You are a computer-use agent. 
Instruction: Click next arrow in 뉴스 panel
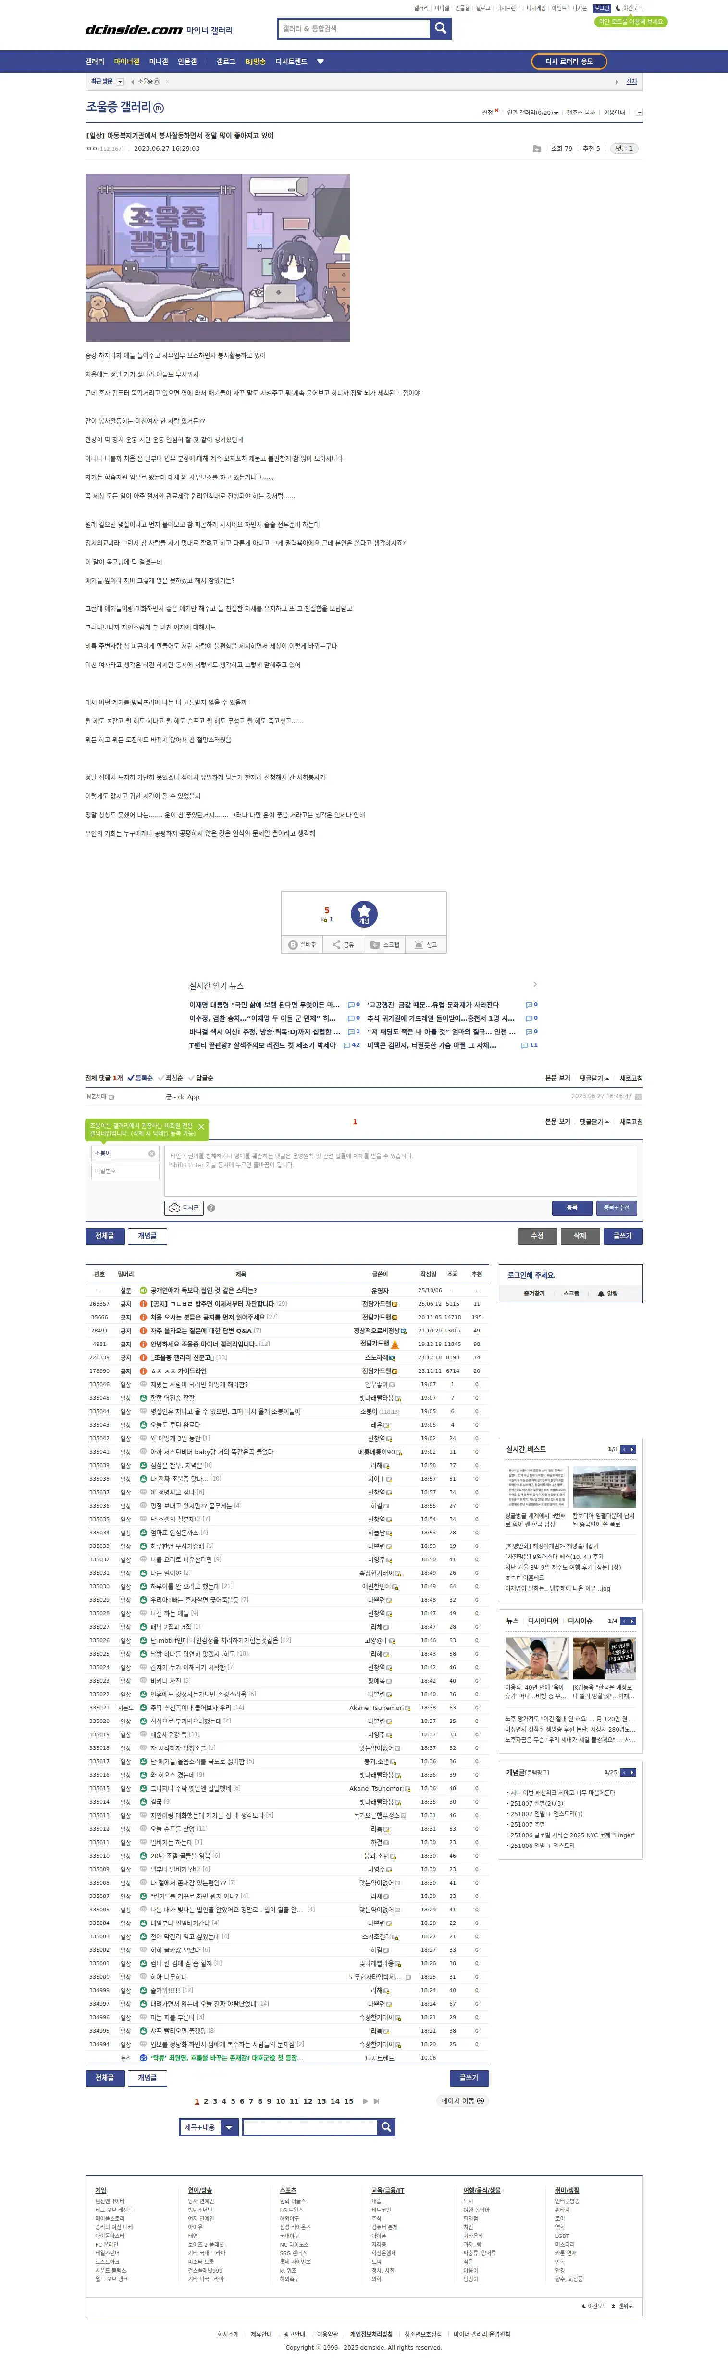632,1621
